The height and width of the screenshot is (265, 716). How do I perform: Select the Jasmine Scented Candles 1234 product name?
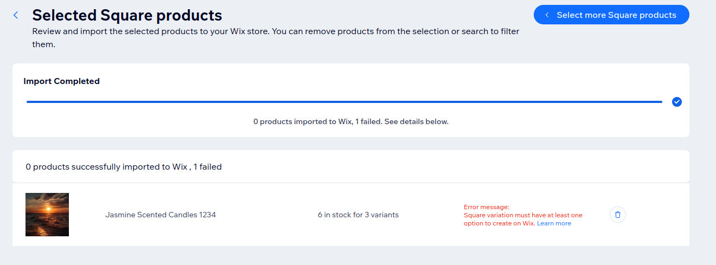161,215
